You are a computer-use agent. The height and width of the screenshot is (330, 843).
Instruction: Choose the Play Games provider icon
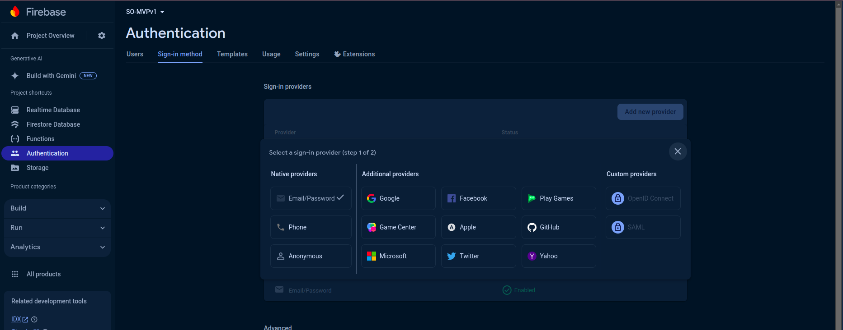coord(532,198)
